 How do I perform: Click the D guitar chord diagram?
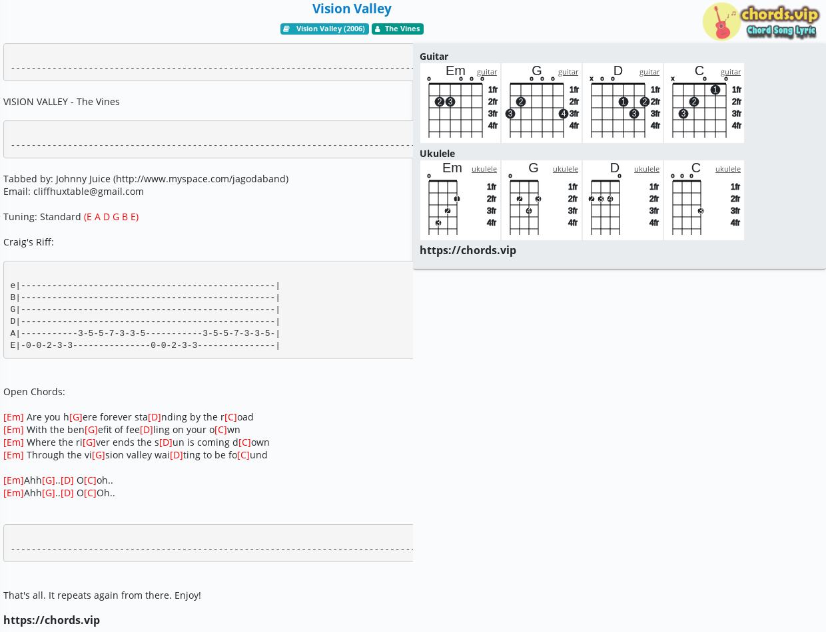(x=623, y=103)
